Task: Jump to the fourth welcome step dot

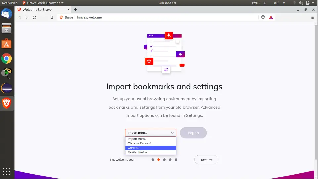Action: [170, 160]
